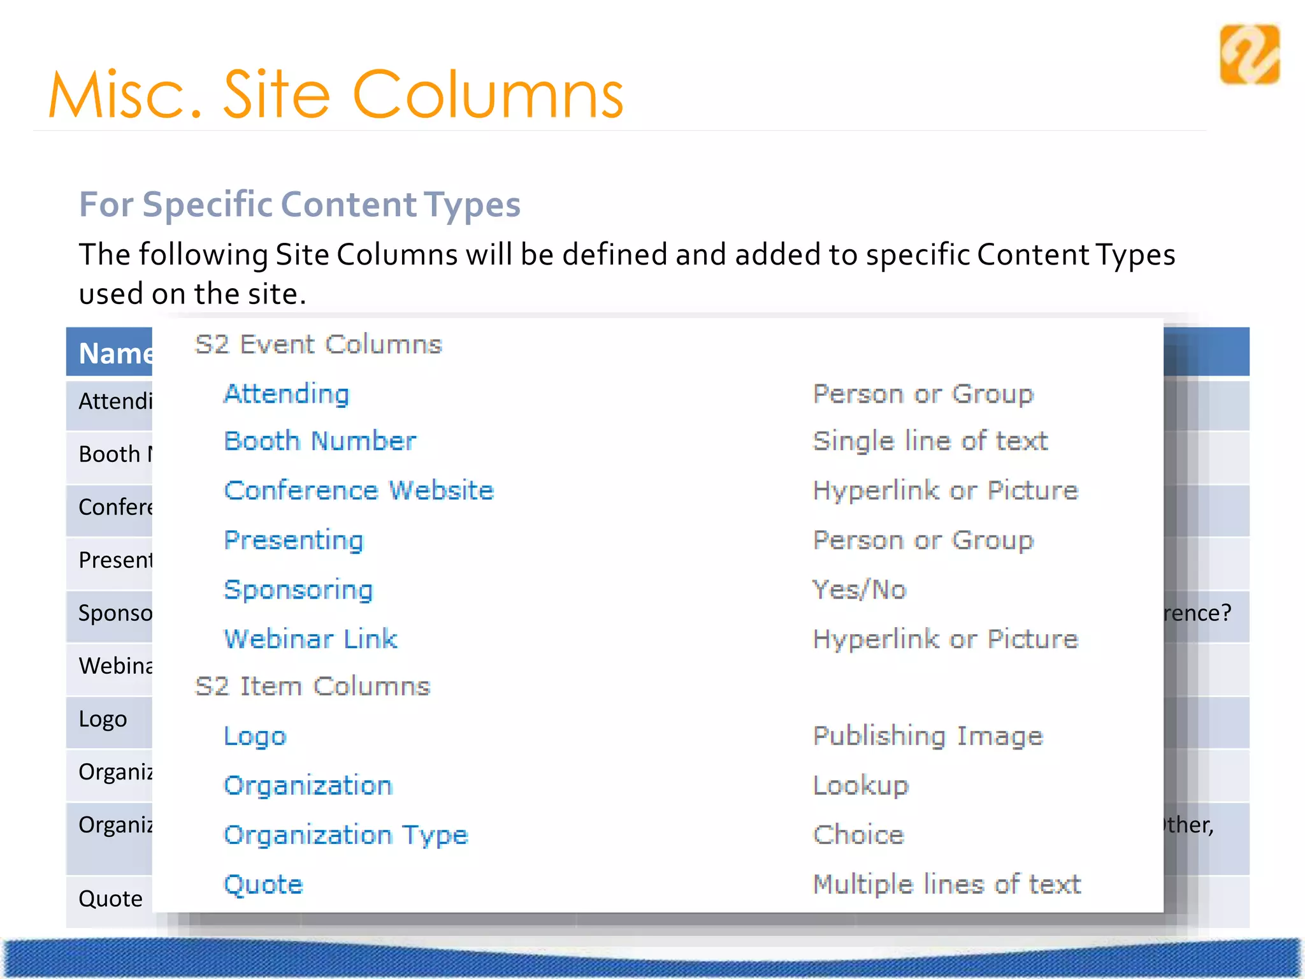The height and width of the screenshot is (979, 1305).
Task: Open the Organization Type column link
Action: pos(346,835)
